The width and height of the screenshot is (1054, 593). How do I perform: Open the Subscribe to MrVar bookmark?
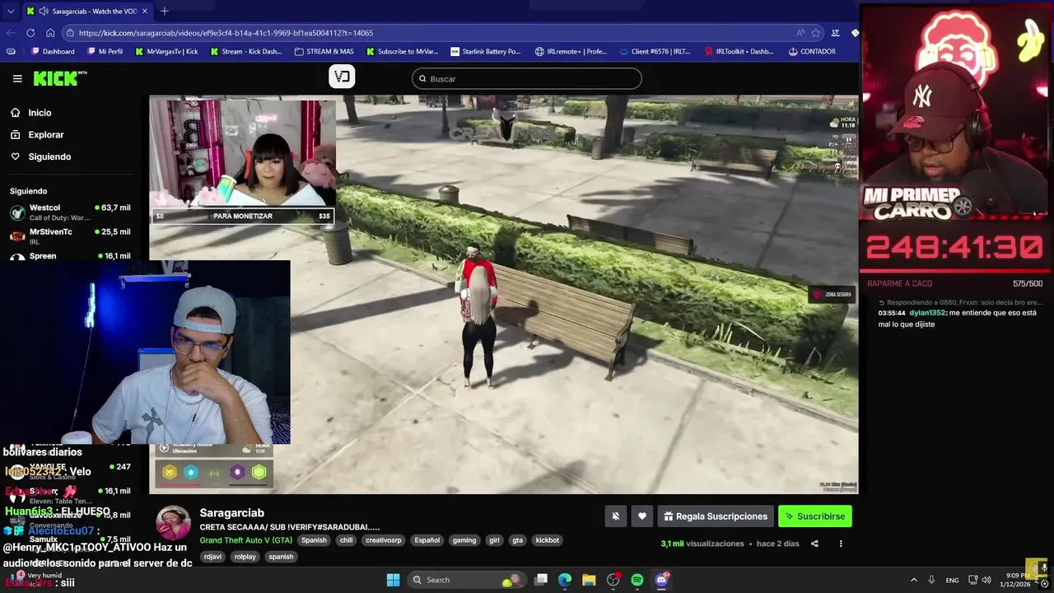[402, 51]
